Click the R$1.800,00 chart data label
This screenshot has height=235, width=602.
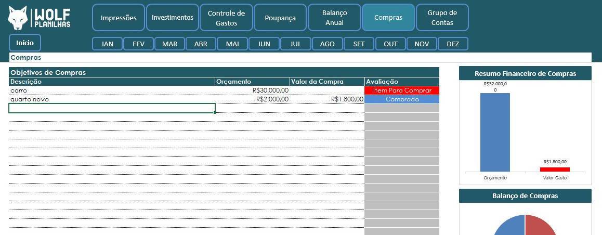coord(555,162)
